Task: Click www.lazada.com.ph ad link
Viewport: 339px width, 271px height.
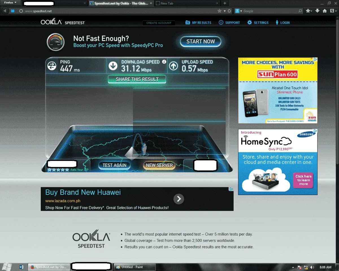Action: [63, 201]
